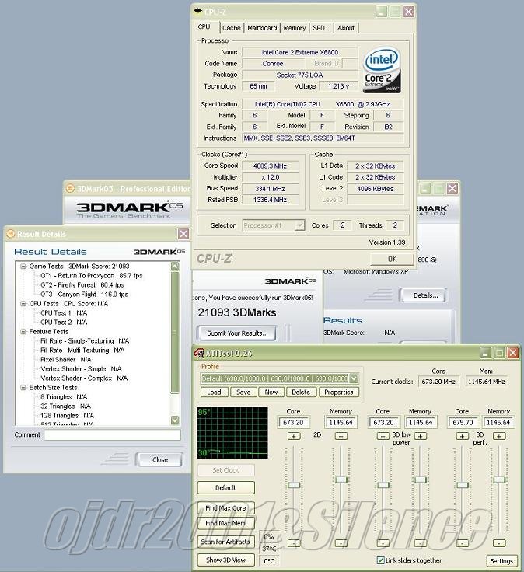
Task: Collapse the CPU Tests tree node
Action: tap(23, 304)
